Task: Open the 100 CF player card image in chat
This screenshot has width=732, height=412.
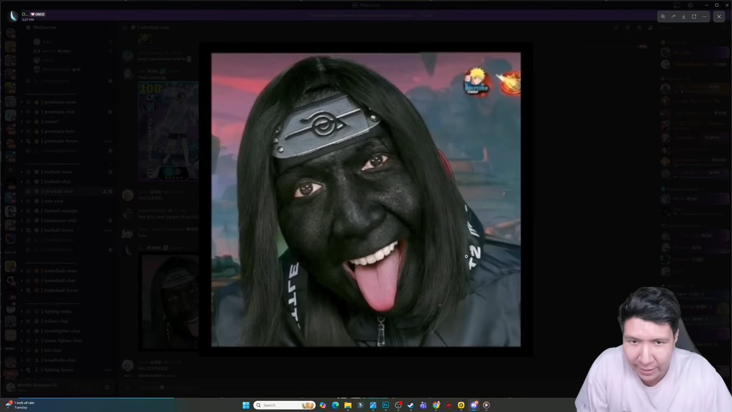Action: click(168, 131)
